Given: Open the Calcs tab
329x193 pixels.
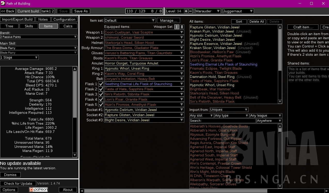Looking at the screenshot, I should [x=68, y=26].
